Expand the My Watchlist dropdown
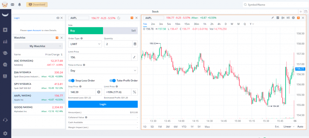This screenshot has height=138, width=309. (38, 46)
